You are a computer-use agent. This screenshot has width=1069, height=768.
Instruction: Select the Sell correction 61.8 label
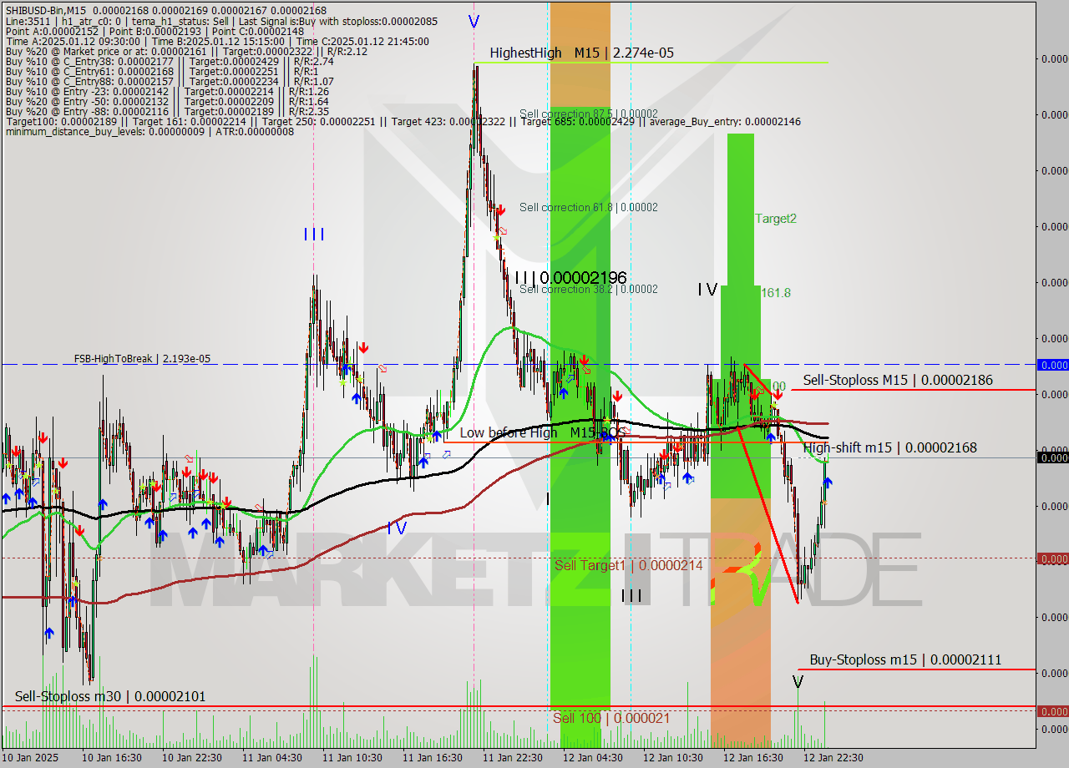click(588, 207)
